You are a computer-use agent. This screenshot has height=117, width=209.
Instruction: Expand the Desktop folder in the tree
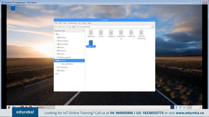(x=56, y=38)
